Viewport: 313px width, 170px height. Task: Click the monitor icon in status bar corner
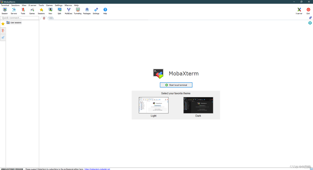[311, 169]
